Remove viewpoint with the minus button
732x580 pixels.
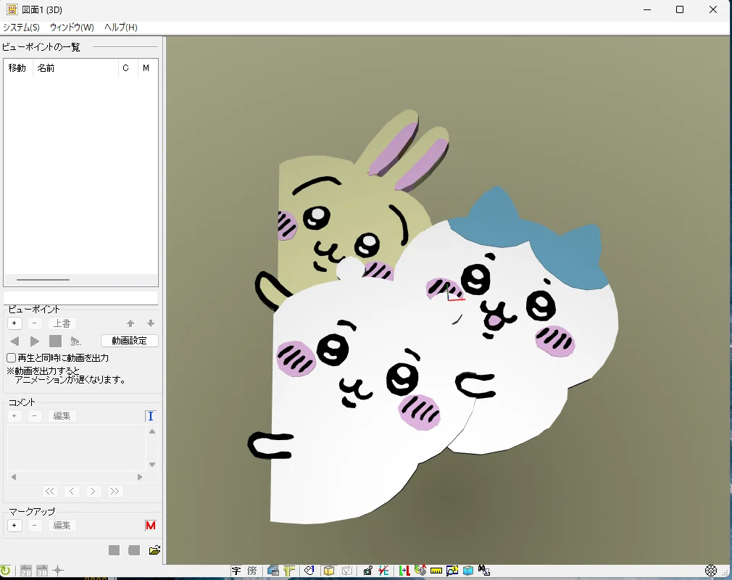[35, 323]
